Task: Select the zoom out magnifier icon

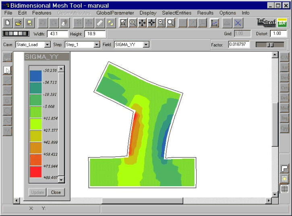Action: pyautogui.click(x=161, y=23)
